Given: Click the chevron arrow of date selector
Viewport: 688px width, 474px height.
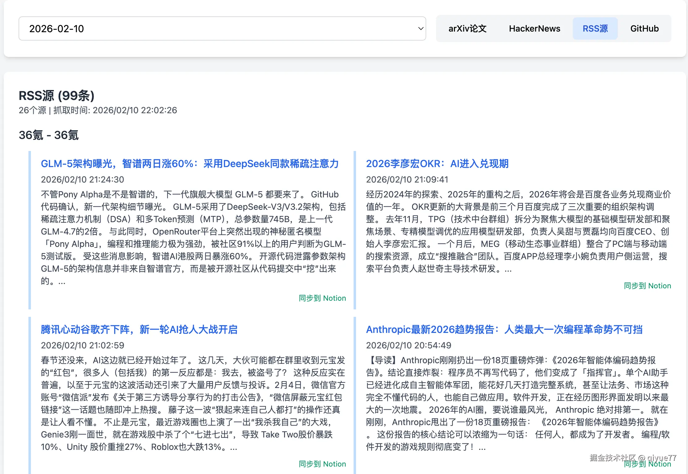Looking at the screenshot, I should coord(420,29).
